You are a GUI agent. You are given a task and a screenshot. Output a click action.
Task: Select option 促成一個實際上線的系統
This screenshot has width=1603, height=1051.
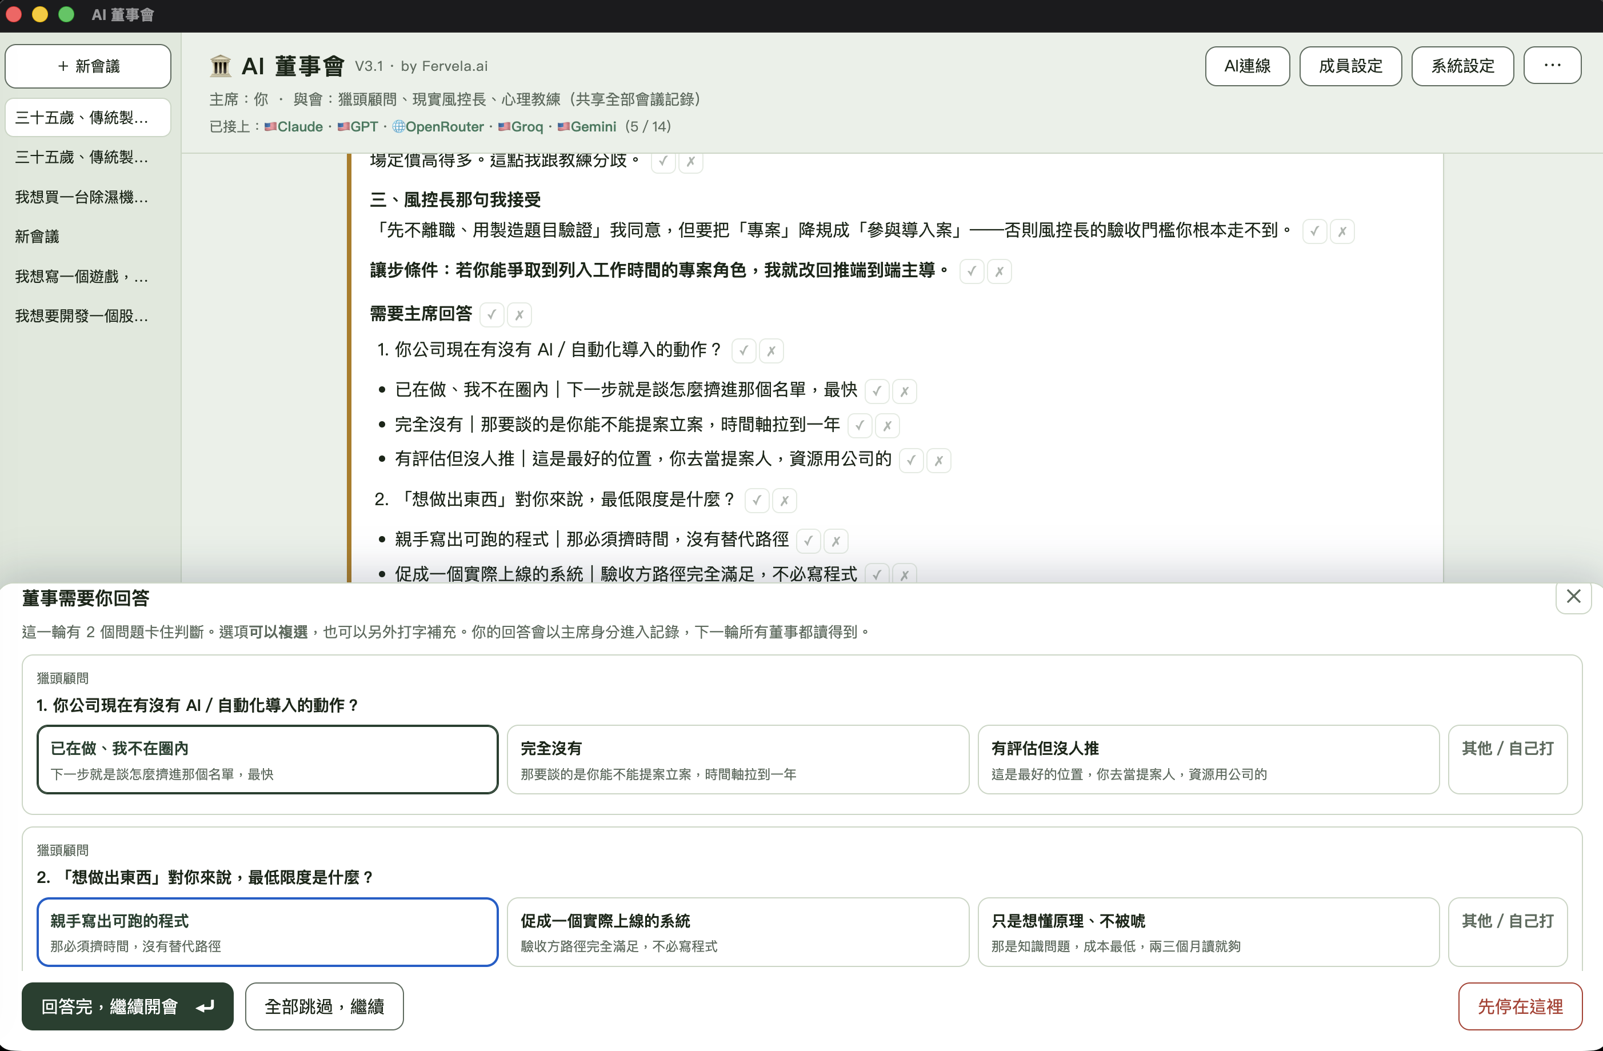738,932
